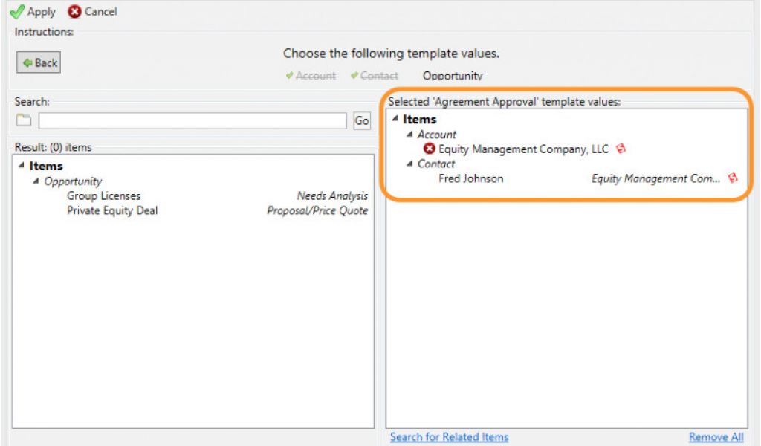
Task: Collapse the Contact section in selected template values
Action: click(411, 164)
